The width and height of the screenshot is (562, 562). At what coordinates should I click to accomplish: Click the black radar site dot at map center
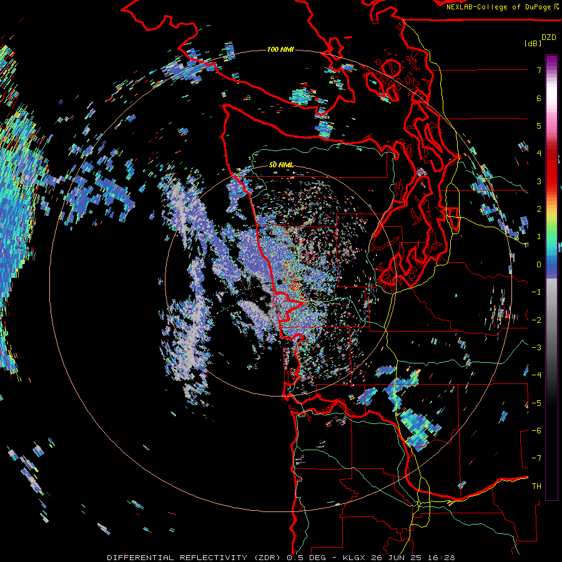280,282
